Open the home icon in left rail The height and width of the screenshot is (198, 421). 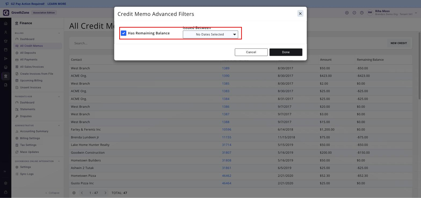point(6,23)
